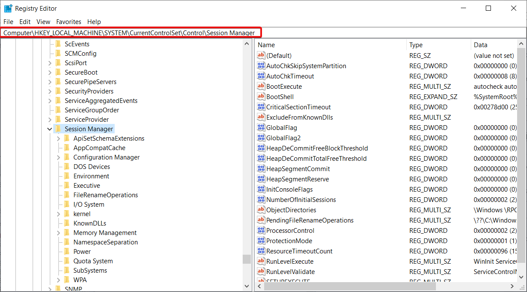Click the string icon beside ExcludeFromKnownDlls
Screen dimensions: 527x292
point(261,117)
